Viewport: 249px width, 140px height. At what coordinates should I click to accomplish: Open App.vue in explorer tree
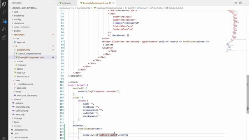(21, 73)
